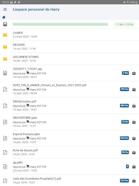Open the hamburger navigation menu

click(5, 9)
